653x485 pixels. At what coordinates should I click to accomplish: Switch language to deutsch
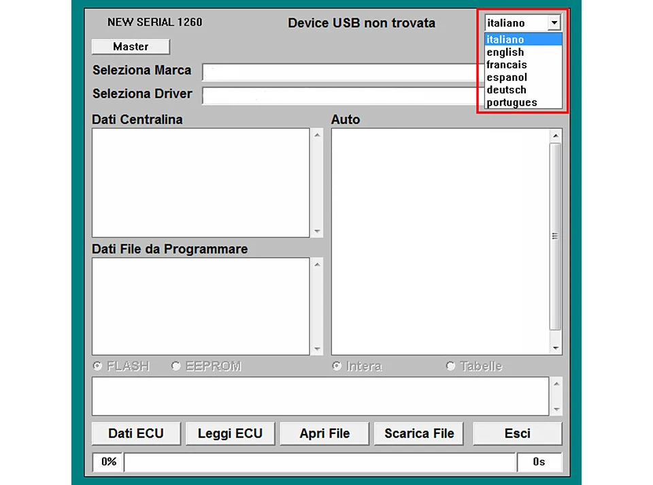[523, 90]
